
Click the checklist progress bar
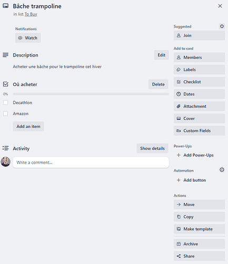[x=91, y=94]
